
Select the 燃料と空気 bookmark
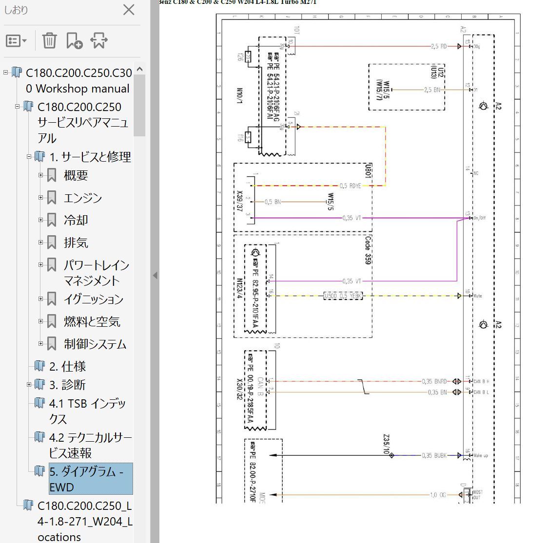(92, 321)
